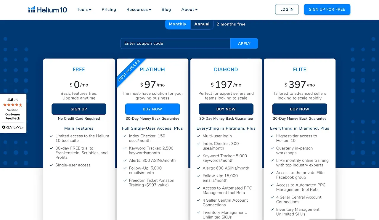Viewport: 379px width, 220px height.
Task: Click the FREE plan title
Action: point(79,70)
